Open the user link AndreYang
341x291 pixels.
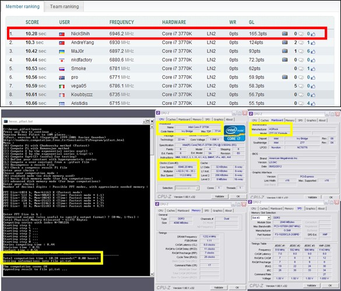tap(82, 42)
